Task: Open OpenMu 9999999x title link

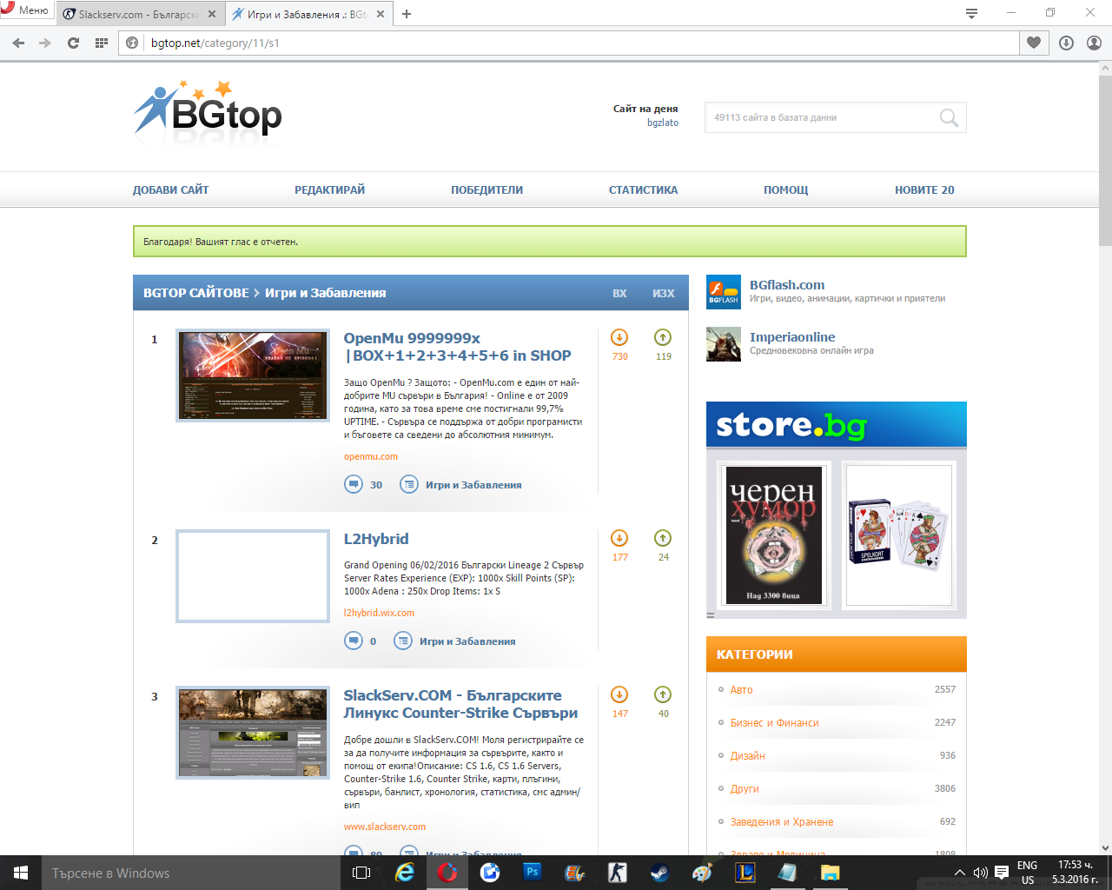Action: 457,347
